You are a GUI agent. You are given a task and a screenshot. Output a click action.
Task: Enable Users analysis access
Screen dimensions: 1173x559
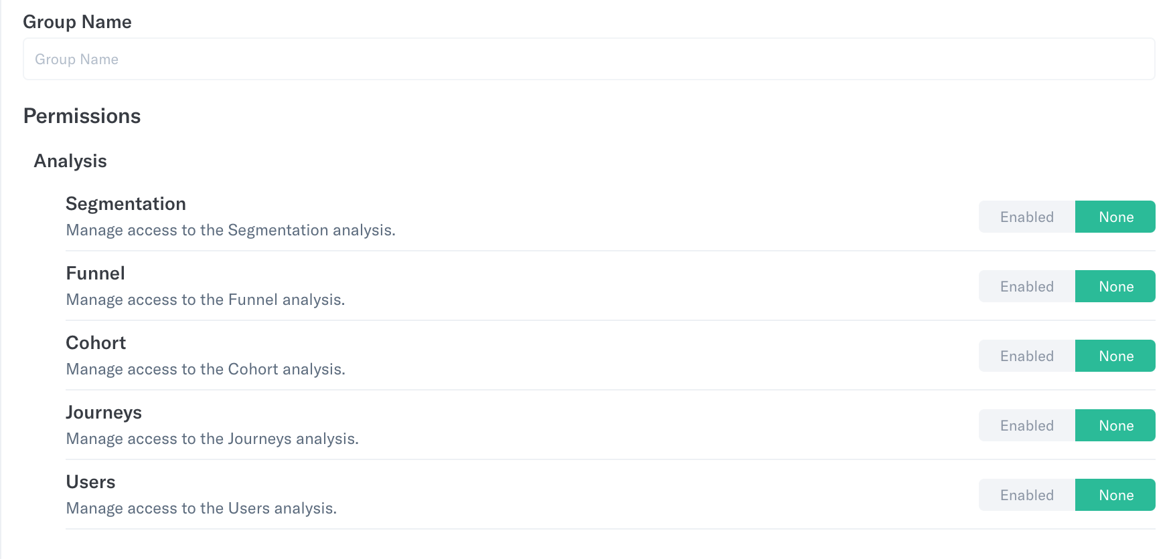point(1027,495)
